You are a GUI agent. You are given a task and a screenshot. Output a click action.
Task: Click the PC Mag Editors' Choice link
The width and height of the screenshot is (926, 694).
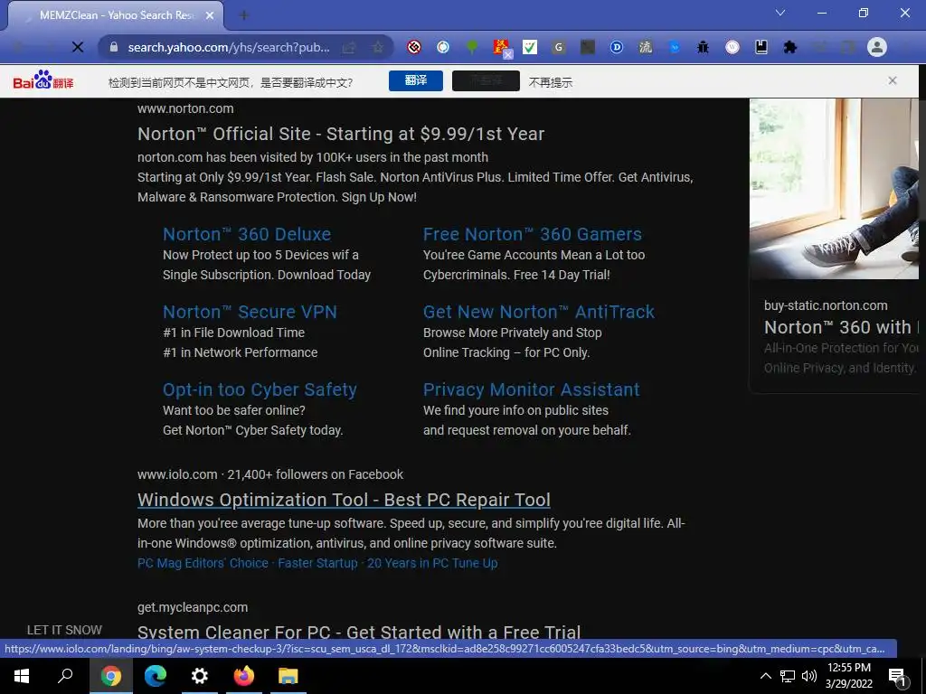[x=203, y=563]
